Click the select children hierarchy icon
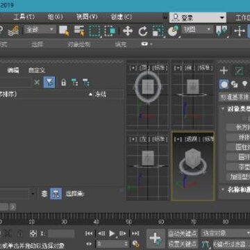 click(74, 83)
